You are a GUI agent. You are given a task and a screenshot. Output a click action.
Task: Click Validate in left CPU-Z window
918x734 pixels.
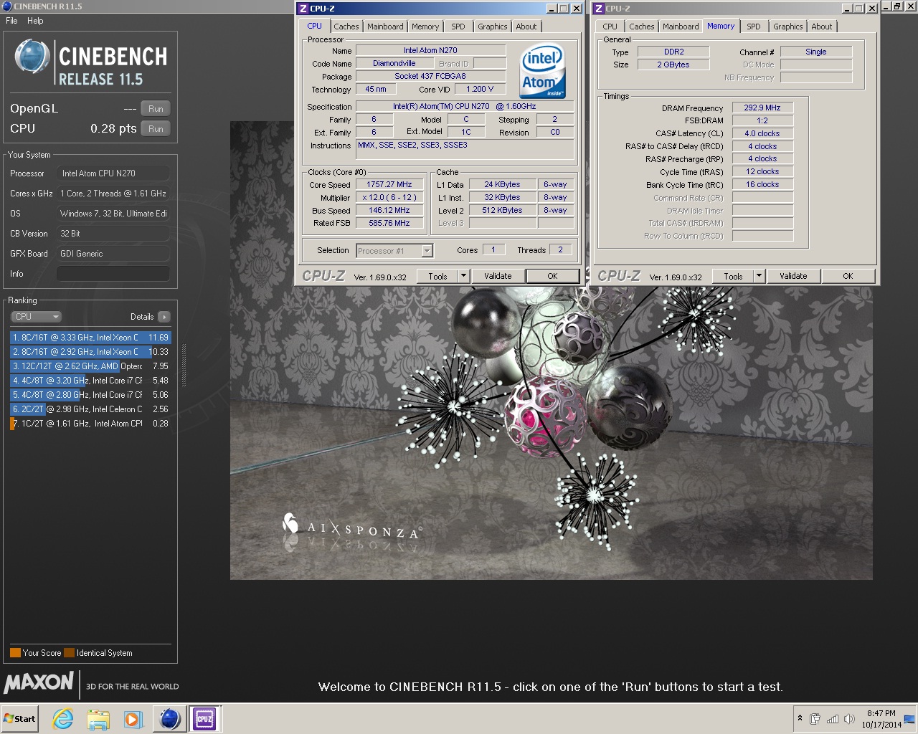pos(498,276)
